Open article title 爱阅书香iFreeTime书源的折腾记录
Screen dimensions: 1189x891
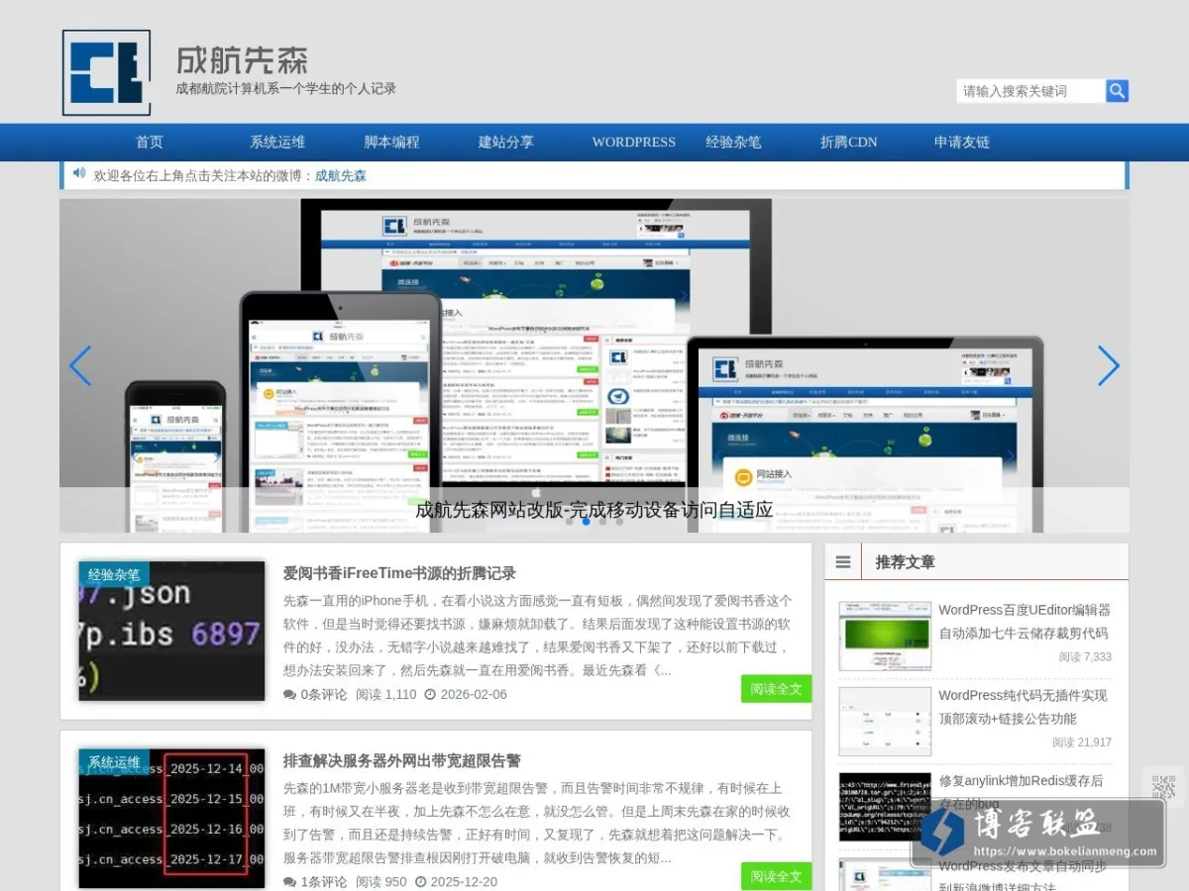pyautogui.click(x=399, y=573)
